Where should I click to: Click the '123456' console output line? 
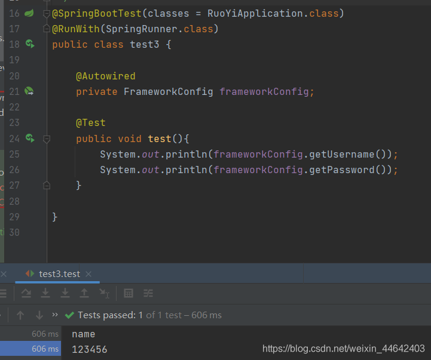click(x=89, y=349)
